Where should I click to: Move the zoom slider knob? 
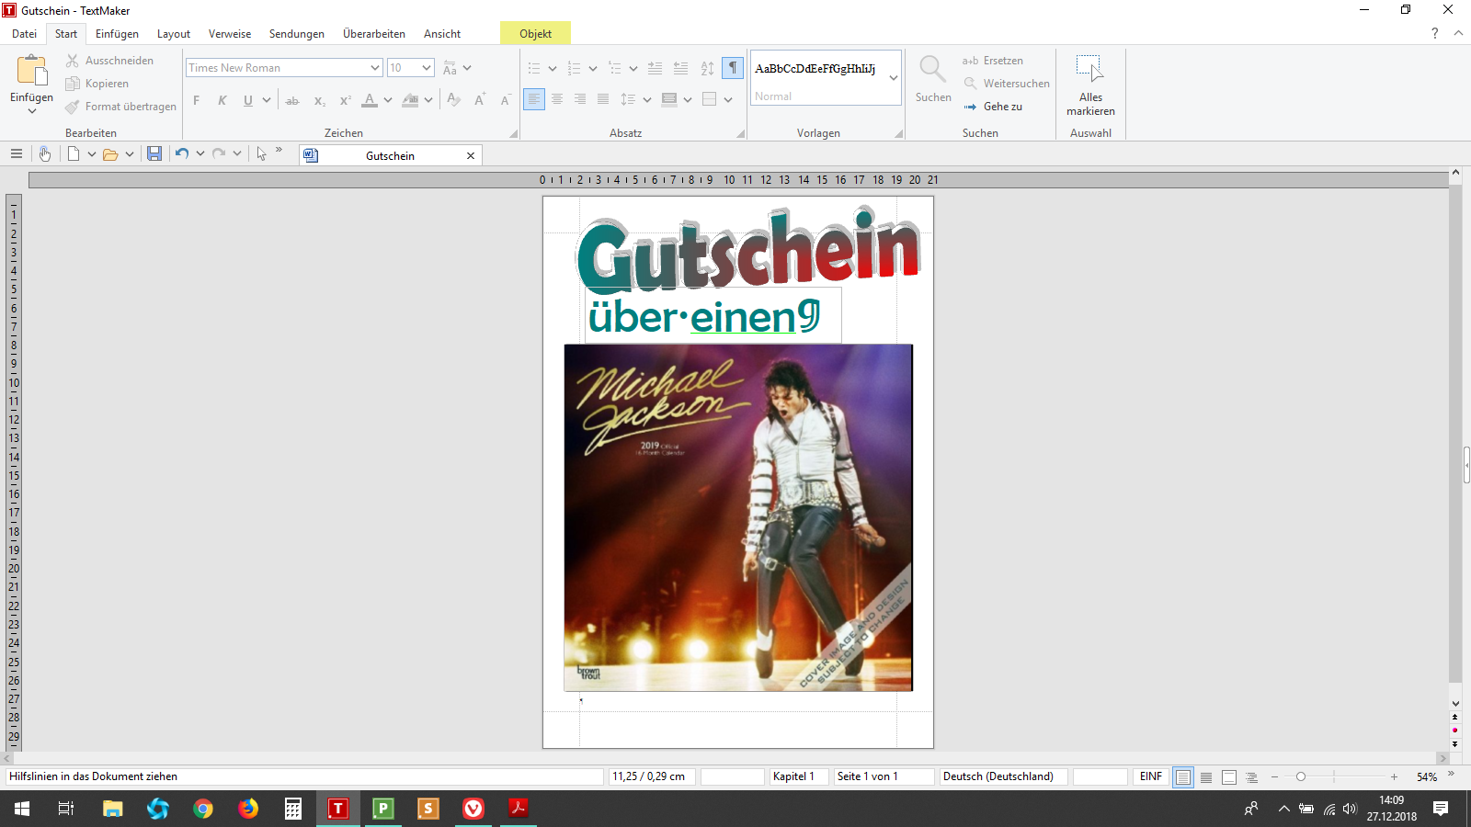(x=1301, y=777)
